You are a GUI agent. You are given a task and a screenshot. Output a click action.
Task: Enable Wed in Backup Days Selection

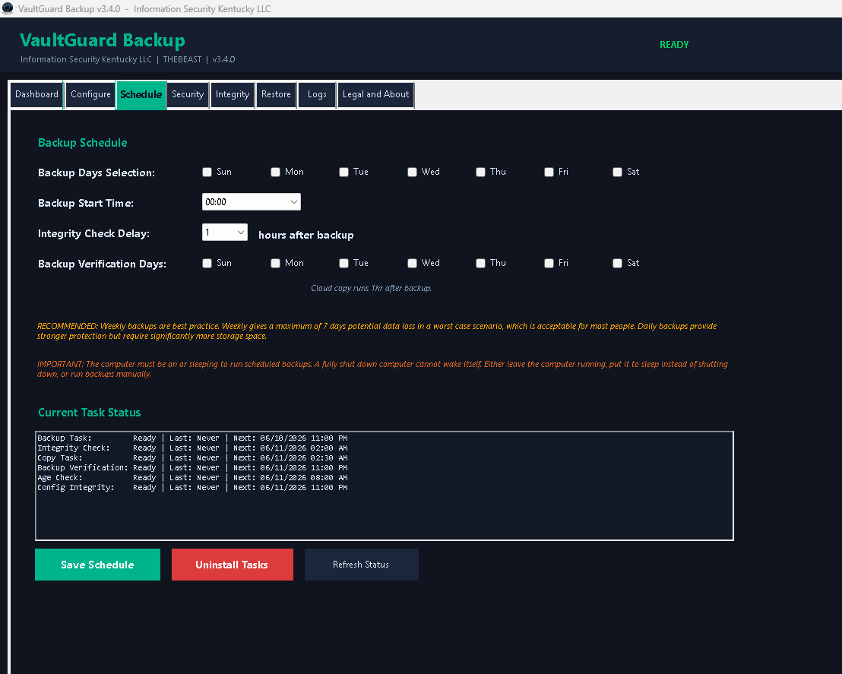pos(412,172)
